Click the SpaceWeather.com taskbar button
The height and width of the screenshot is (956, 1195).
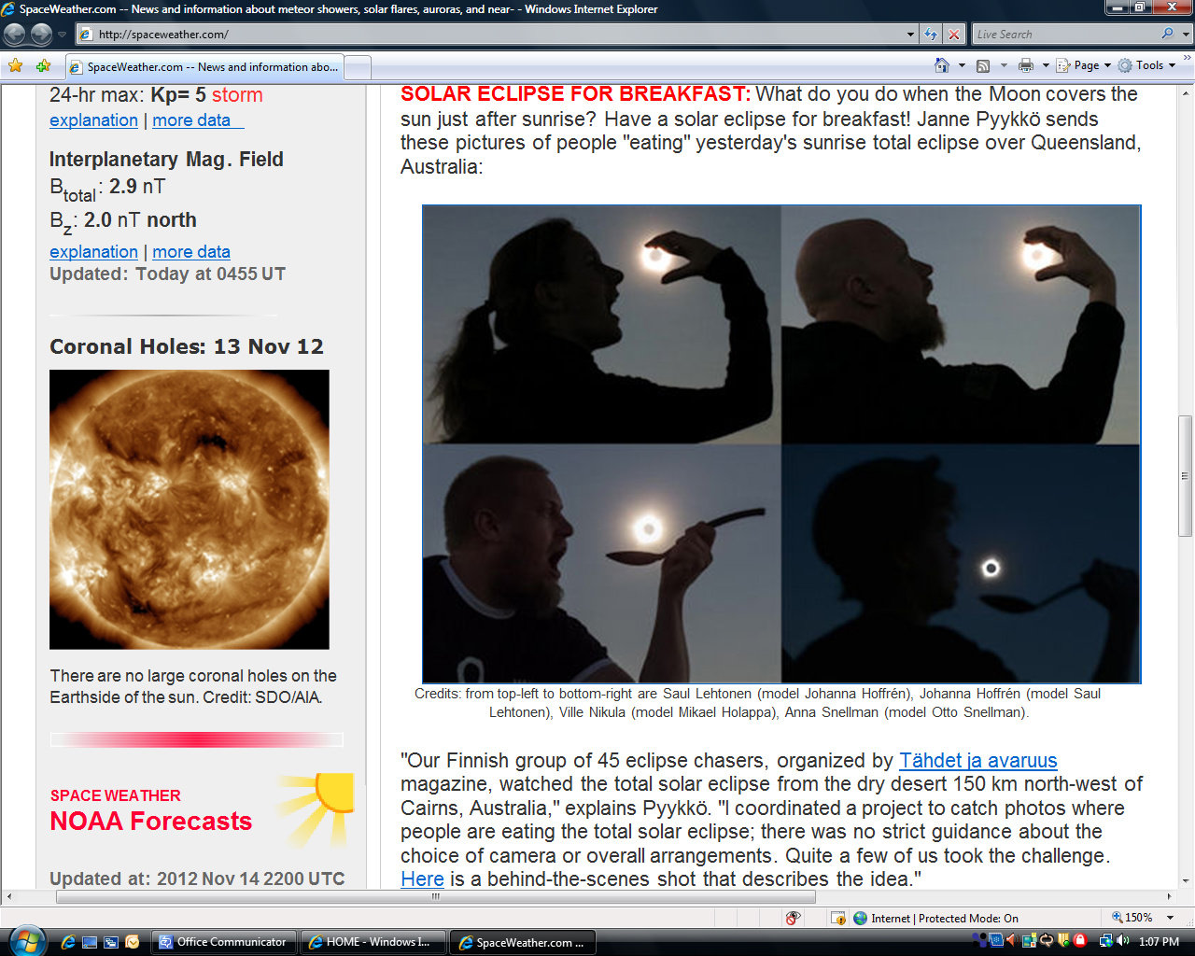(x=522, y=942)
